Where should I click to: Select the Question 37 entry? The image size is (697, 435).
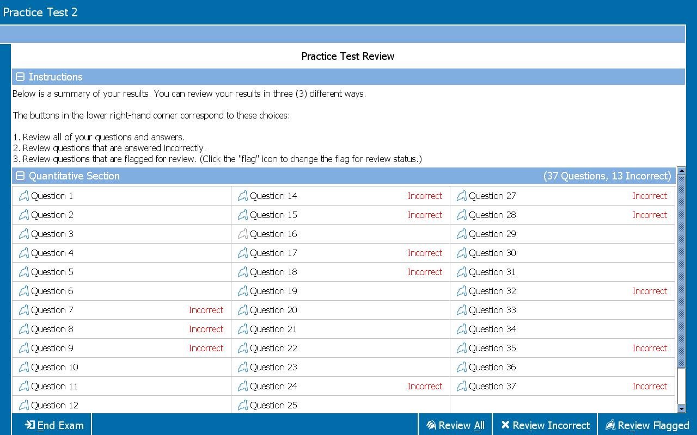492,387
